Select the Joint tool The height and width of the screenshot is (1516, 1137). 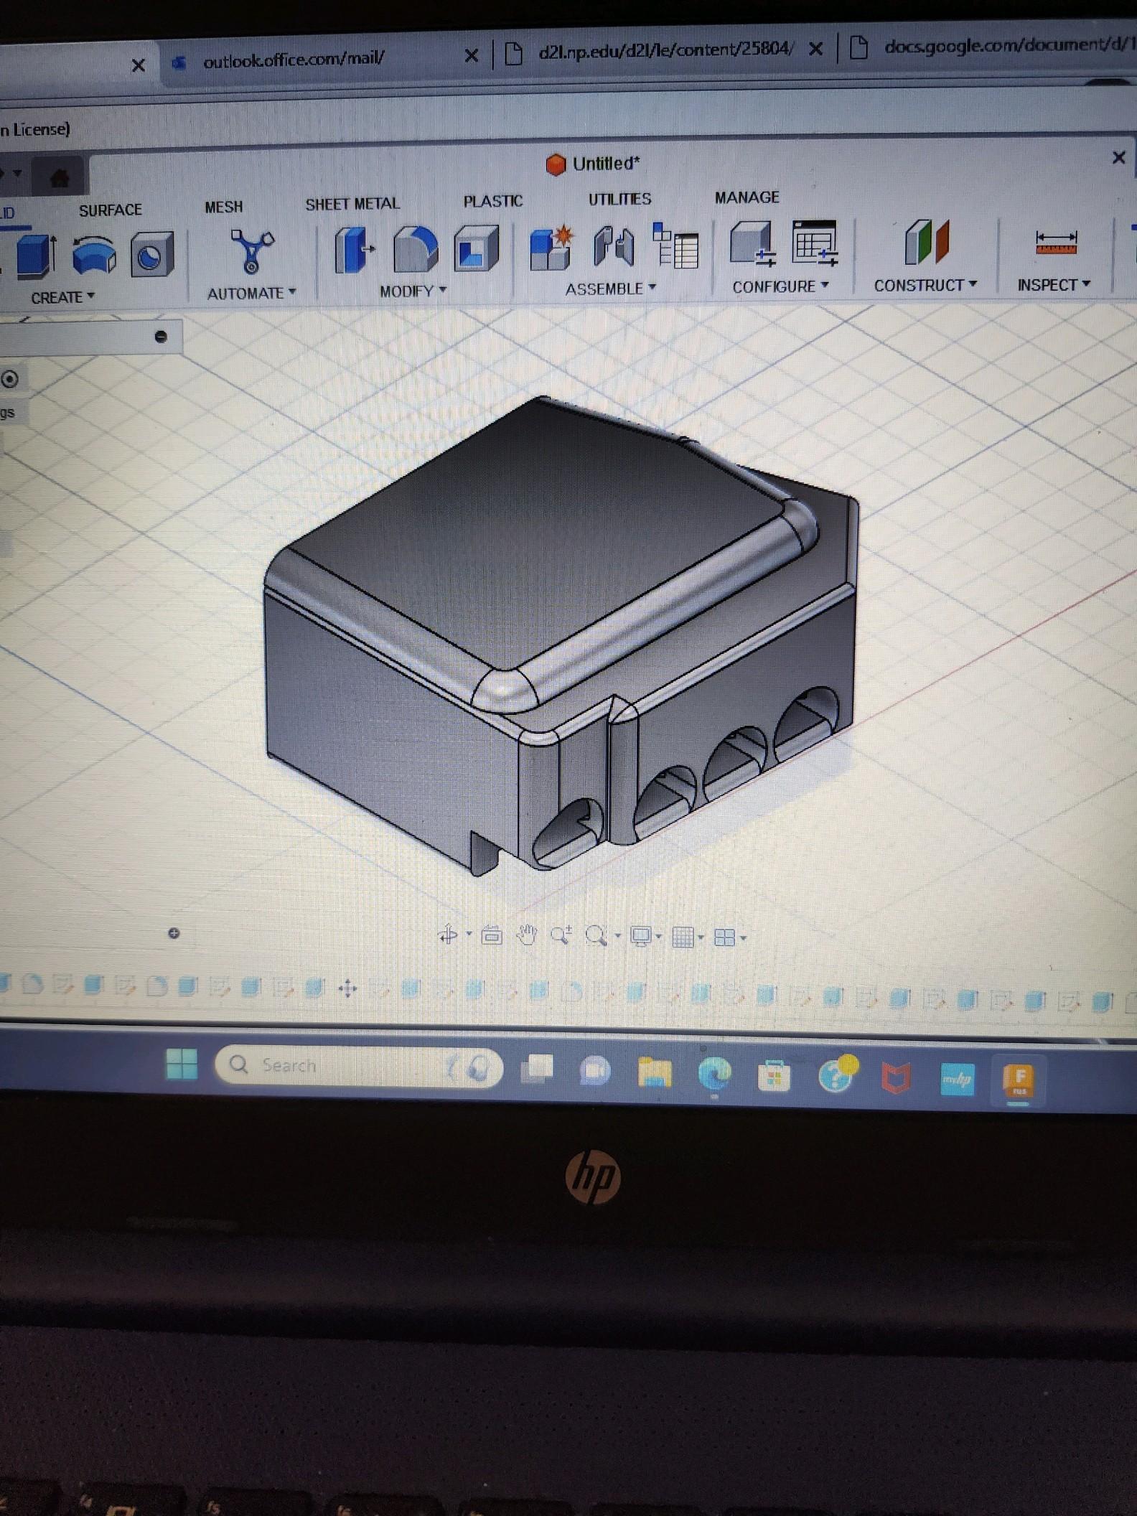click(x=614, y=246)
